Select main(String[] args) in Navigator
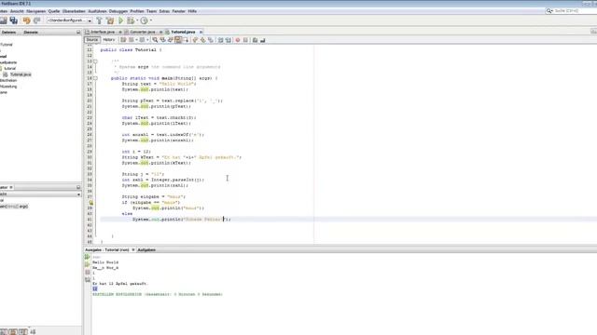 click(x=14, y=207)
